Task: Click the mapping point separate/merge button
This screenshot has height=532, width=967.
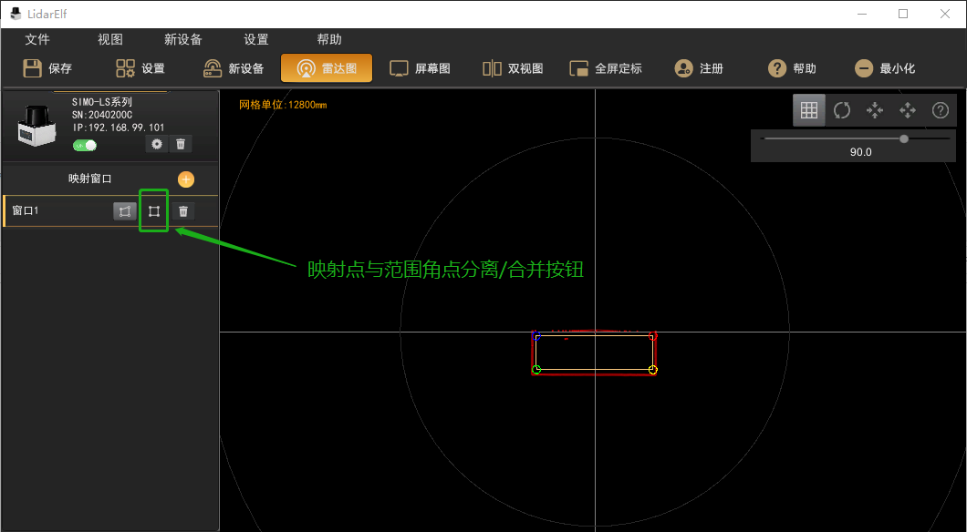Action: (x=154, y=211)
